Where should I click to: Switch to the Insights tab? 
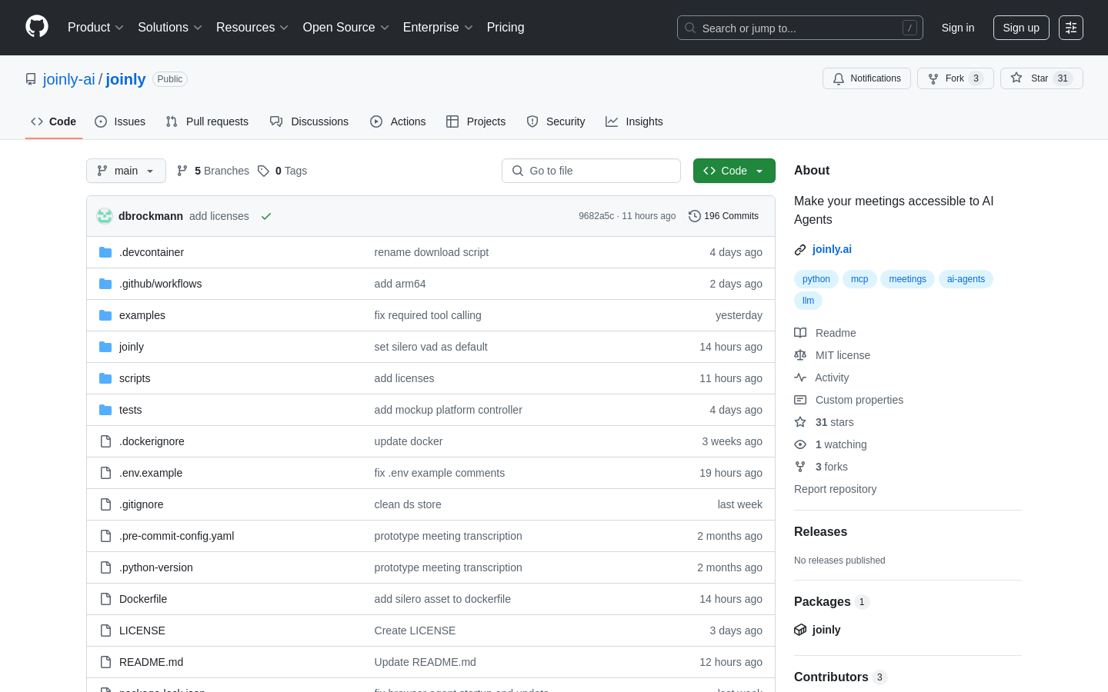(x=634, y=121)
